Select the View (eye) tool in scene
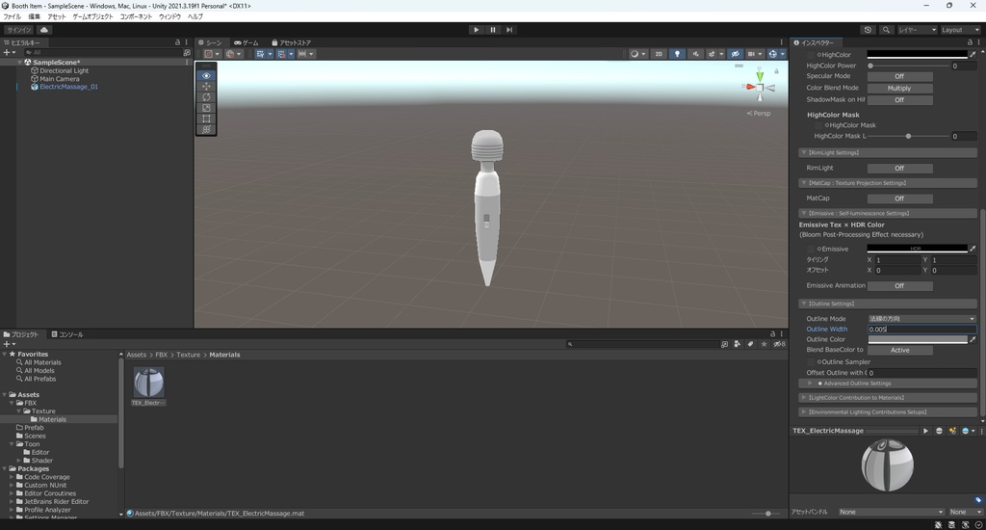The width and height of the screenshot is (986, 530). (x=206, y=75)
